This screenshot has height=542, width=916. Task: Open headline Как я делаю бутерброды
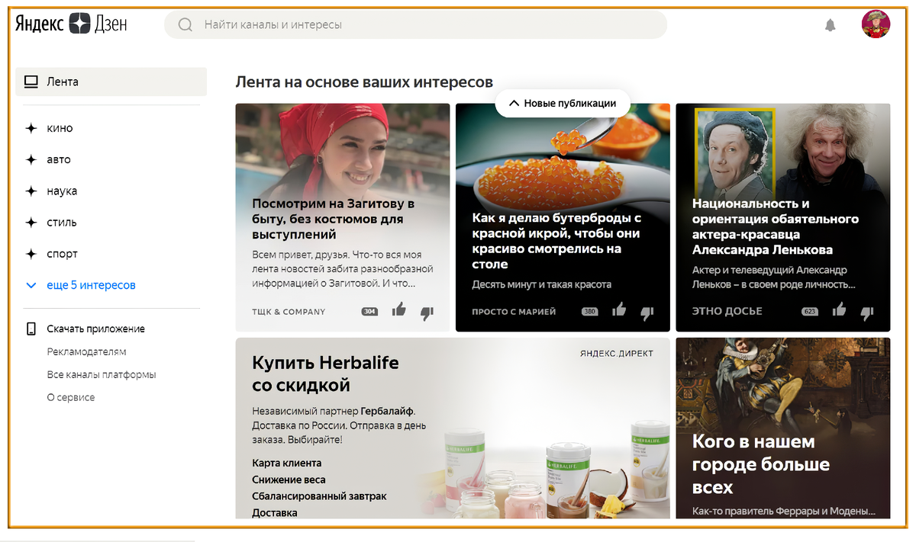coord(556,241)
